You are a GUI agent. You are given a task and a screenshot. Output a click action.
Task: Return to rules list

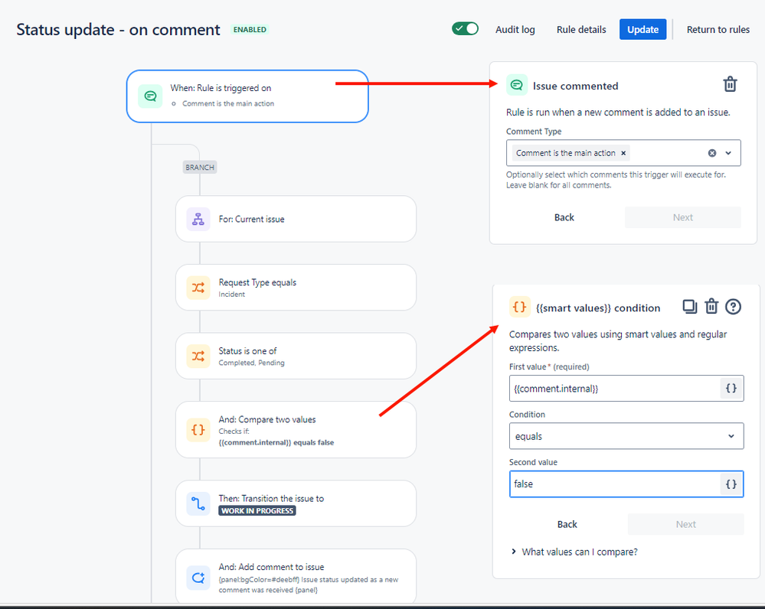pos(718,30)
